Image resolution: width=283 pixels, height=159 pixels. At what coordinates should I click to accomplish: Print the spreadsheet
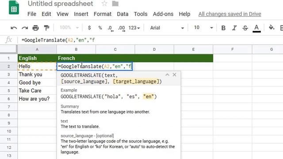point(35,28)
